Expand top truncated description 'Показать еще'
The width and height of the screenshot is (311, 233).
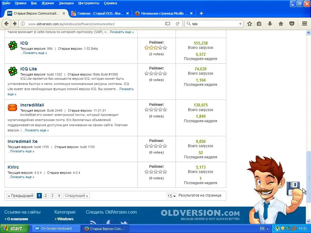coord(122,32)
